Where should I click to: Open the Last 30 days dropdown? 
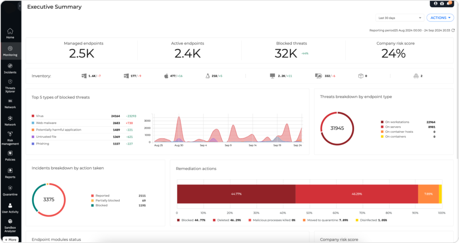pos(399,18)
